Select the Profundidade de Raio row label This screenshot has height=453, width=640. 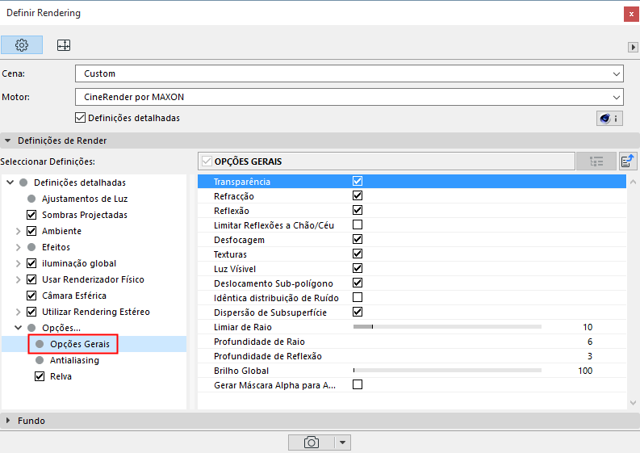259,342
